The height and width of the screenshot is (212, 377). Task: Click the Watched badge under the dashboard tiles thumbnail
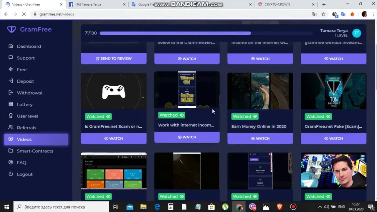click(x=98, y=196)
